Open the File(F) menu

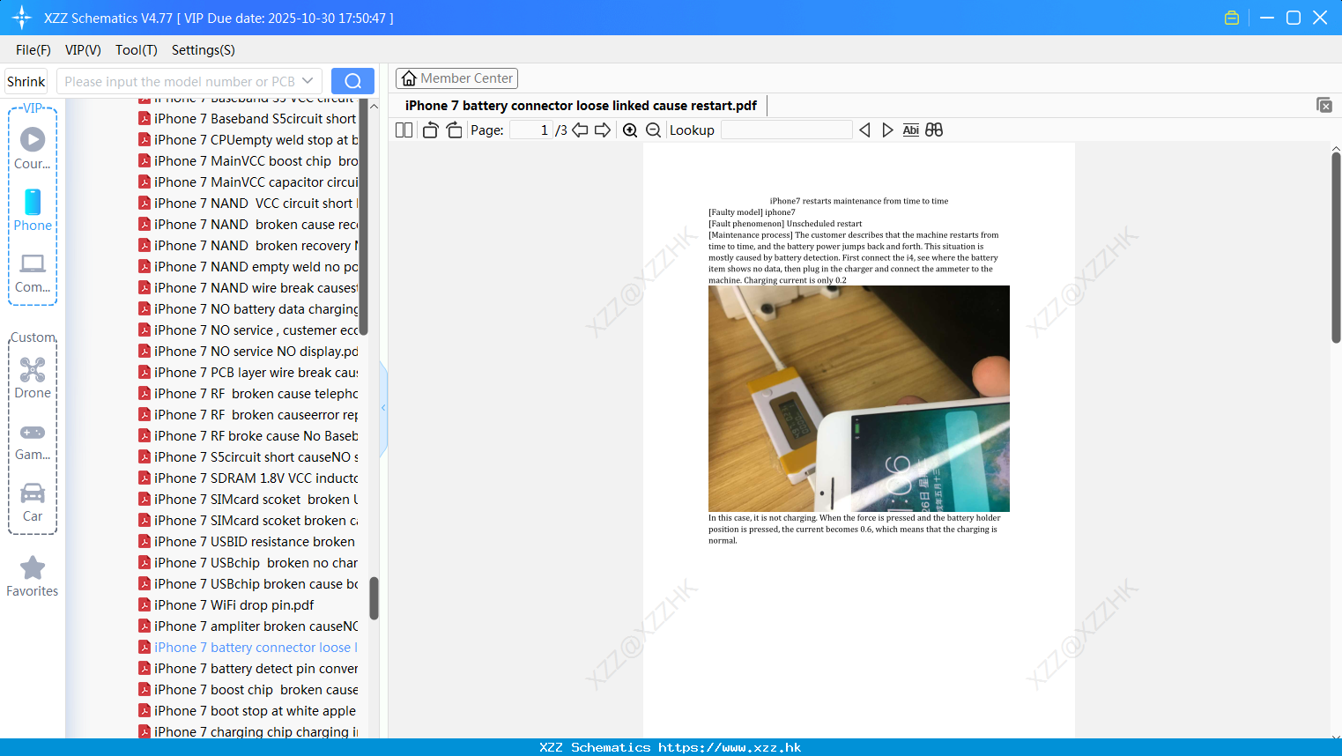pyautogui.click(x=33, y=50)
